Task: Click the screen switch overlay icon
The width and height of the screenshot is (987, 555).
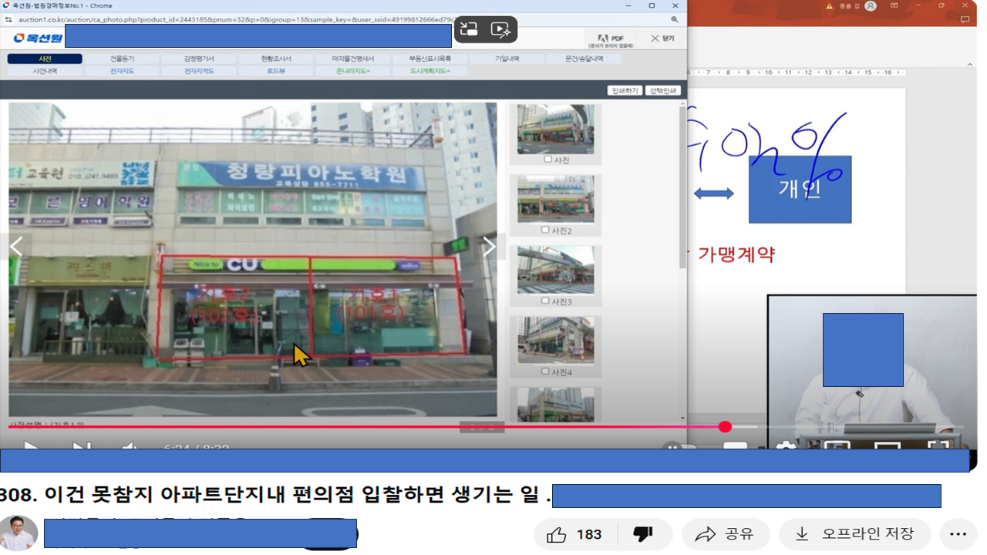Action: coord(469,29)
